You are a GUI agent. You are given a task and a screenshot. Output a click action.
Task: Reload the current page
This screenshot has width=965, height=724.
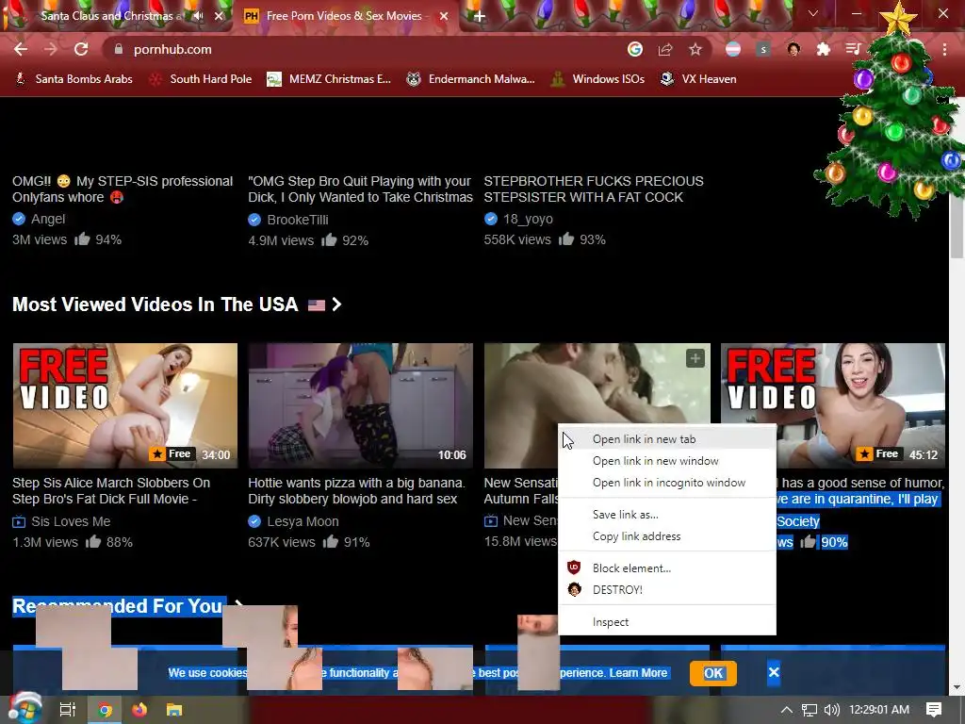click(81, 49)
